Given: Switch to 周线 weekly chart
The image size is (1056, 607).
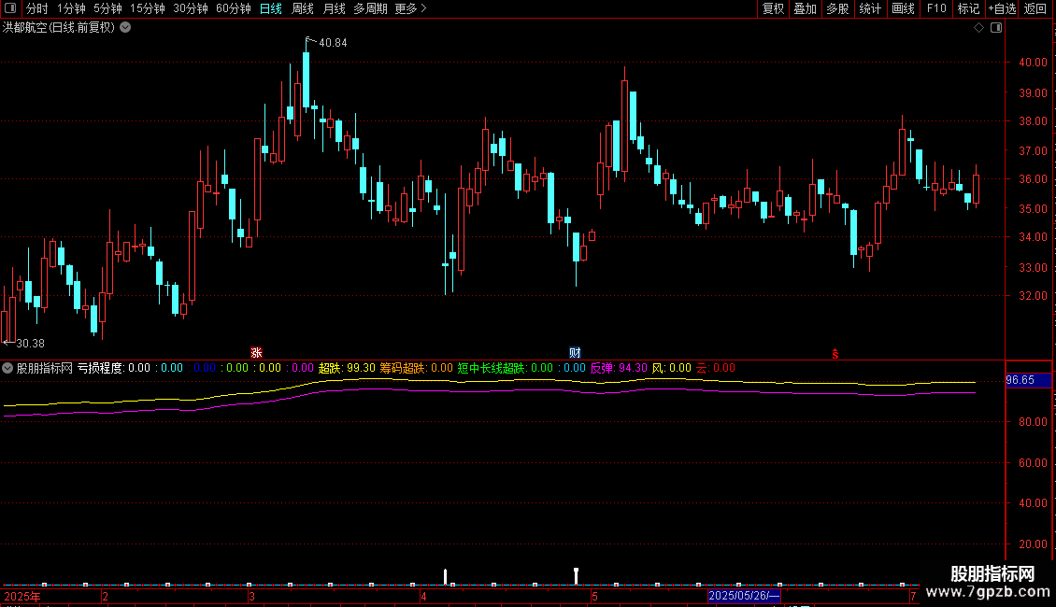Looking at the screenshot, I should pyautogui.click(x=303, y=8).
